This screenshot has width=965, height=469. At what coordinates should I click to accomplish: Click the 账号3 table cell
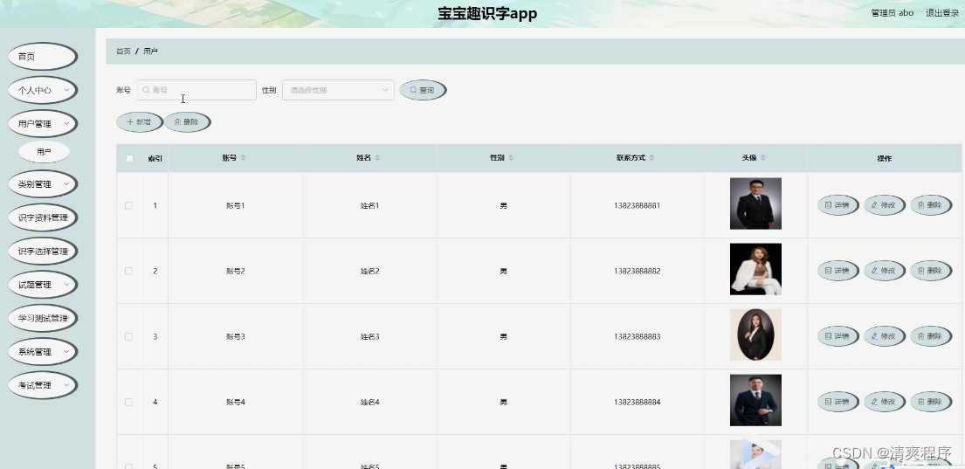click(x=236, y=336)
